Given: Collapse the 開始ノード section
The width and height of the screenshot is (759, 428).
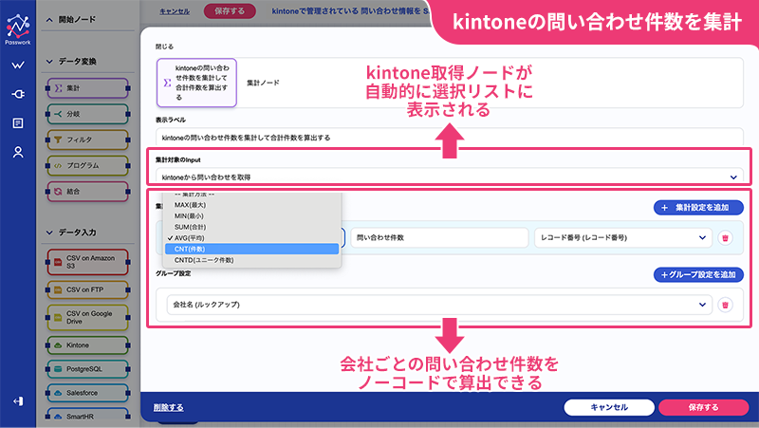Looking at the screenshot, I should (49, 20).
